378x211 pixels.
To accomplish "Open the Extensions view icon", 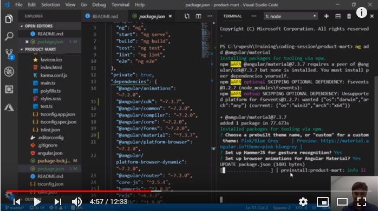I will click(9, 89).
